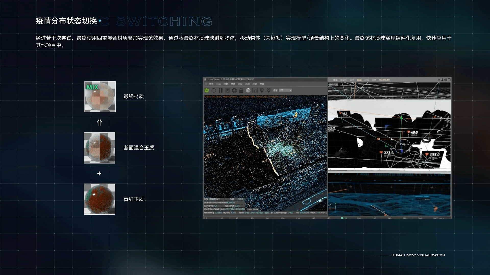Select the focus picker pin icon
The height and width of the screenshot is (275, 490).
(x=262, y=90)
